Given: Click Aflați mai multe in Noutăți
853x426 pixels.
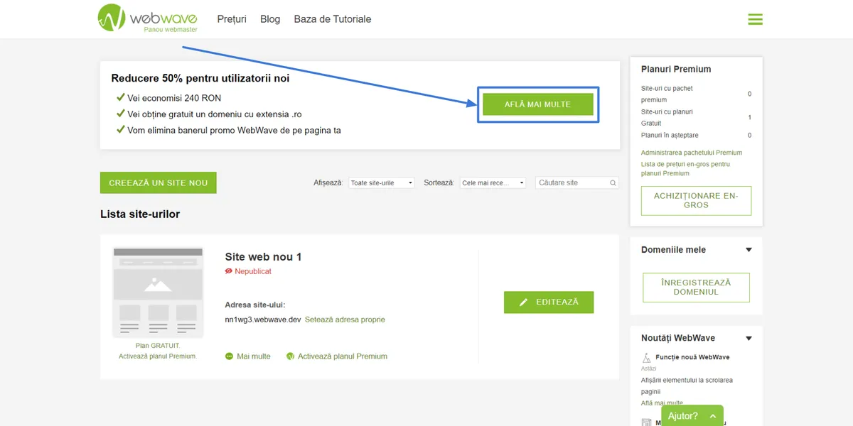Looking at the screenshot, I should click(662, 403).
